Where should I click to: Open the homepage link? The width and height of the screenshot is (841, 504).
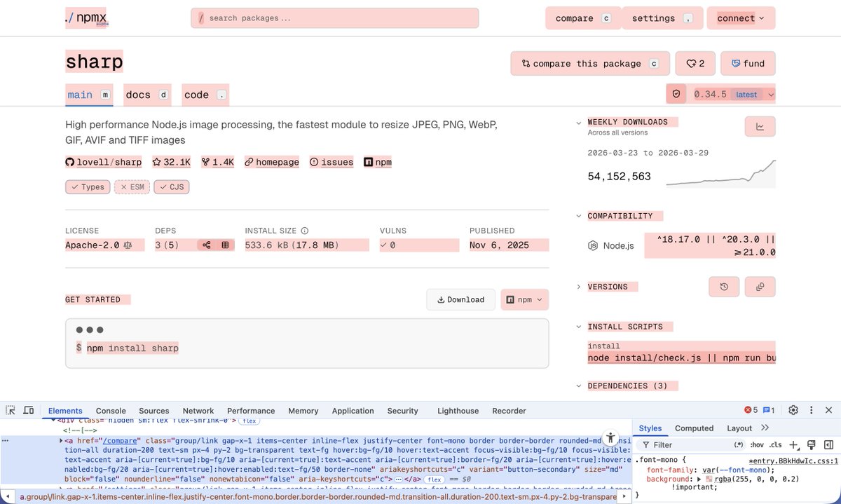272,162
